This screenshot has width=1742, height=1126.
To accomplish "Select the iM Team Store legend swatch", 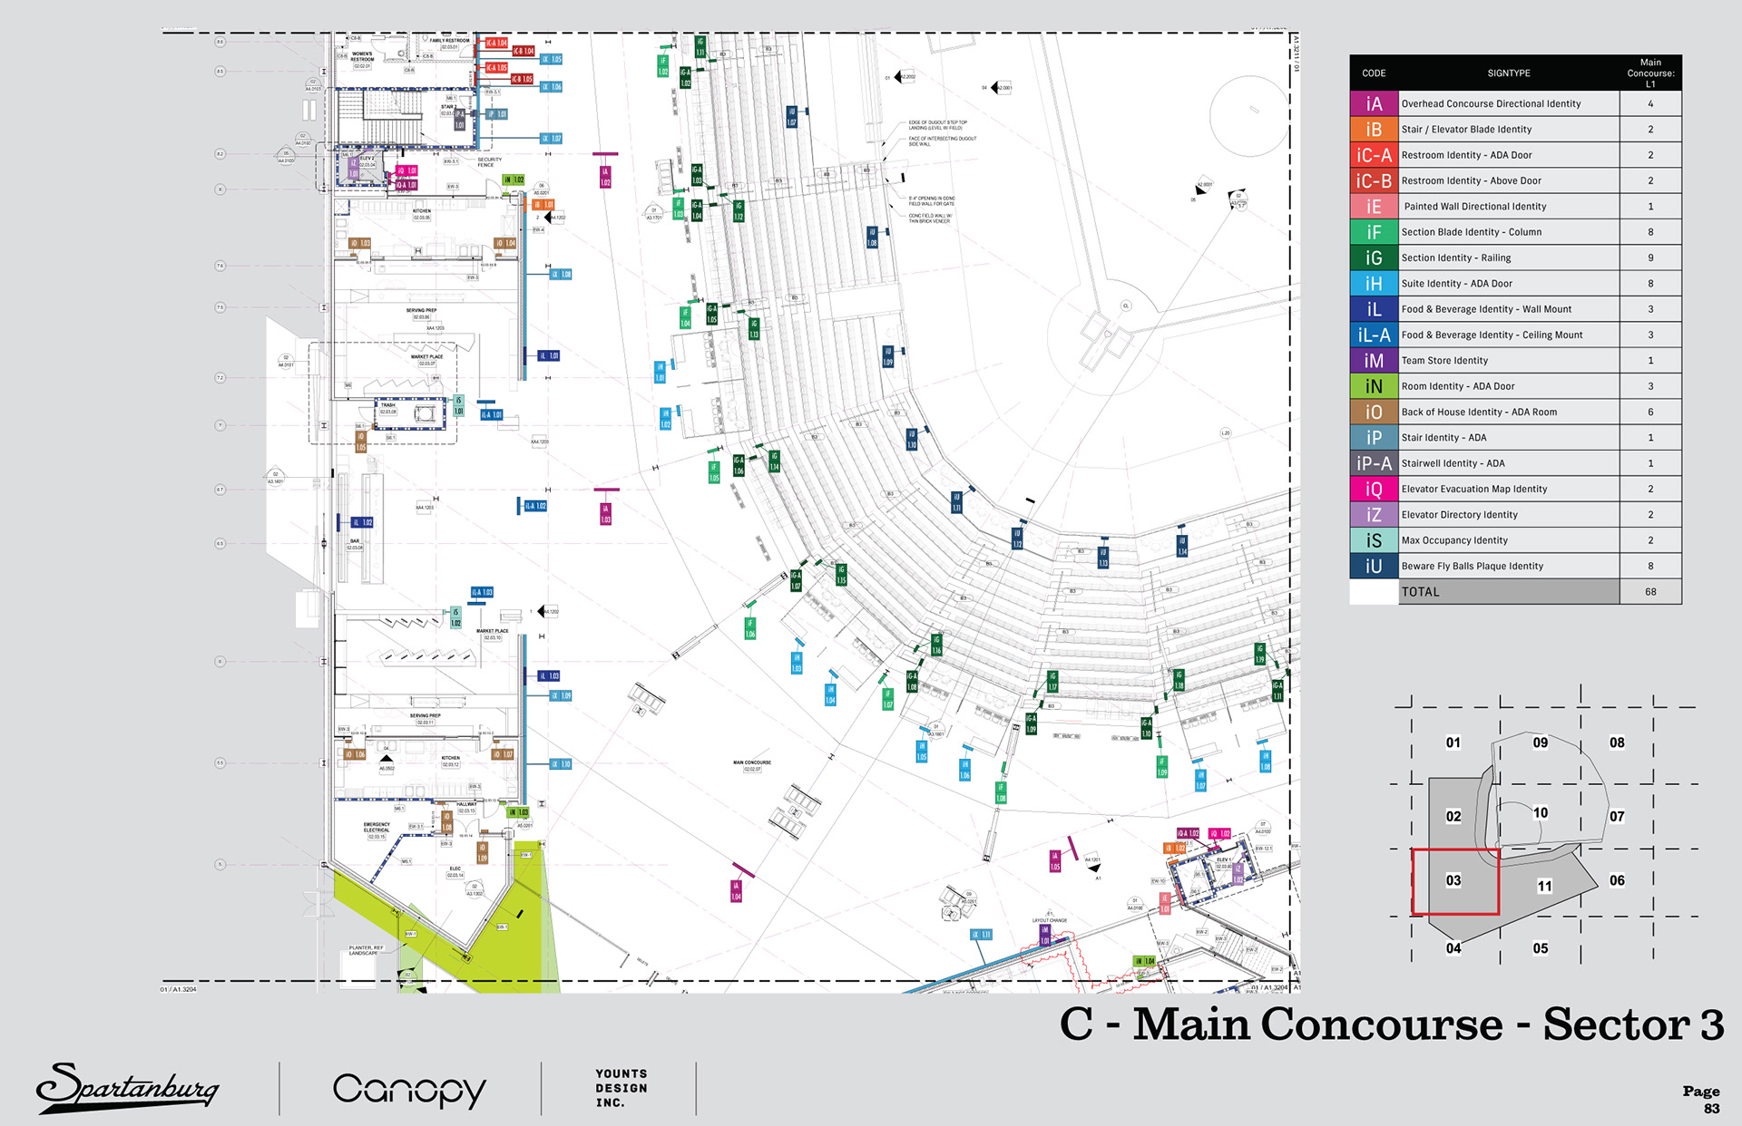I will [x=1374, y=360].
